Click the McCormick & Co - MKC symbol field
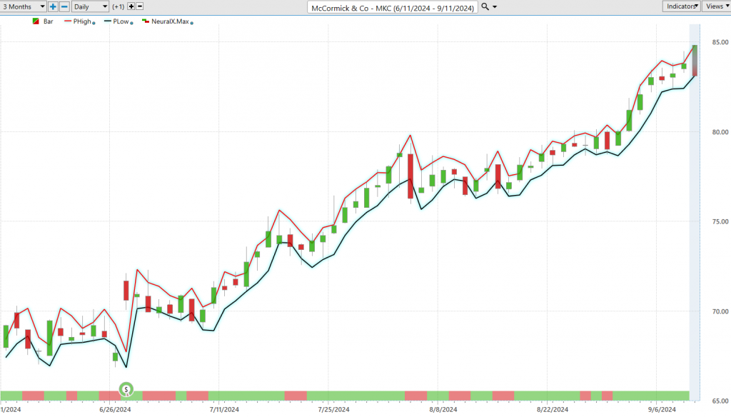 click(x=393, y=7)
